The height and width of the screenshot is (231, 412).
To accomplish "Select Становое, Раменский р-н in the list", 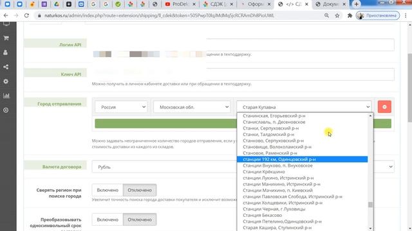I will [x=302, y=153].
